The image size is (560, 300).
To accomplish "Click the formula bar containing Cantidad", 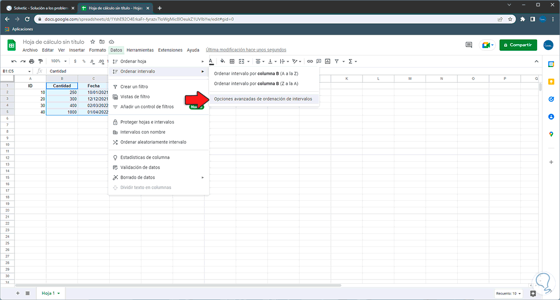I will [x=294, y=71].
